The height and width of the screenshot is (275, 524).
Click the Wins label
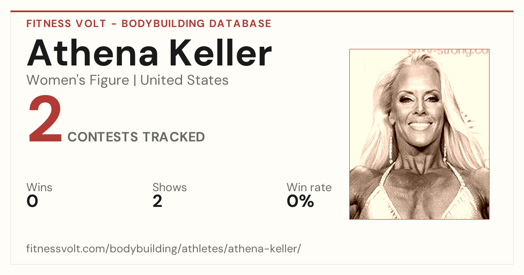pos(39,187)
